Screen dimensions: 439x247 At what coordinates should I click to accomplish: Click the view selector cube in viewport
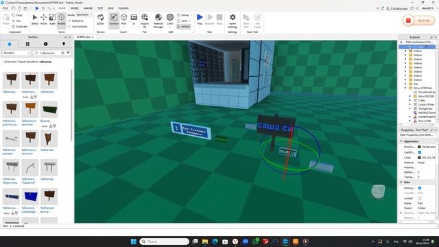coord(378,192)
